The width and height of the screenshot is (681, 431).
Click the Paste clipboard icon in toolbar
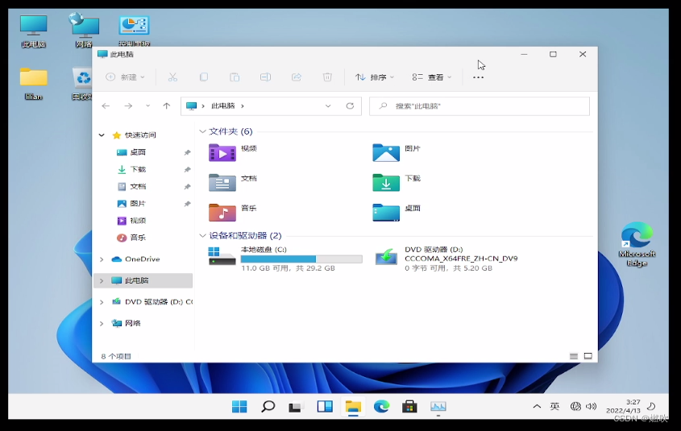235,77
